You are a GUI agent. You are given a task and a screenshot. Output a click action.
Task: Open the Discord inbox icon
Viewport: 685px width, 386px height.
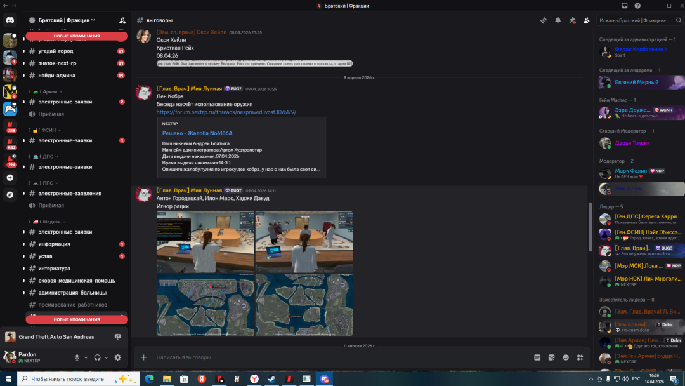tap(625, 6)
